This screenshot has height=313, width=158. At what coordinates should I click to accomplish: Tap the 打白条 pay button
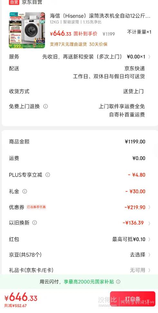133,299
